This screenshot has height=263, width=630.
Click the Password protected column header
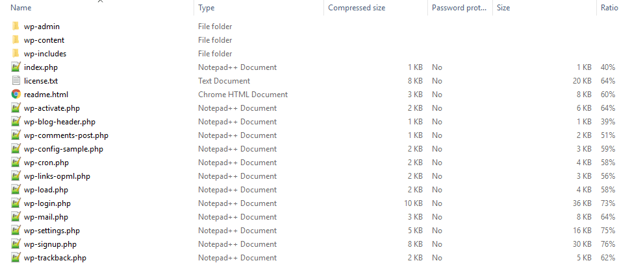pos(459,8)
